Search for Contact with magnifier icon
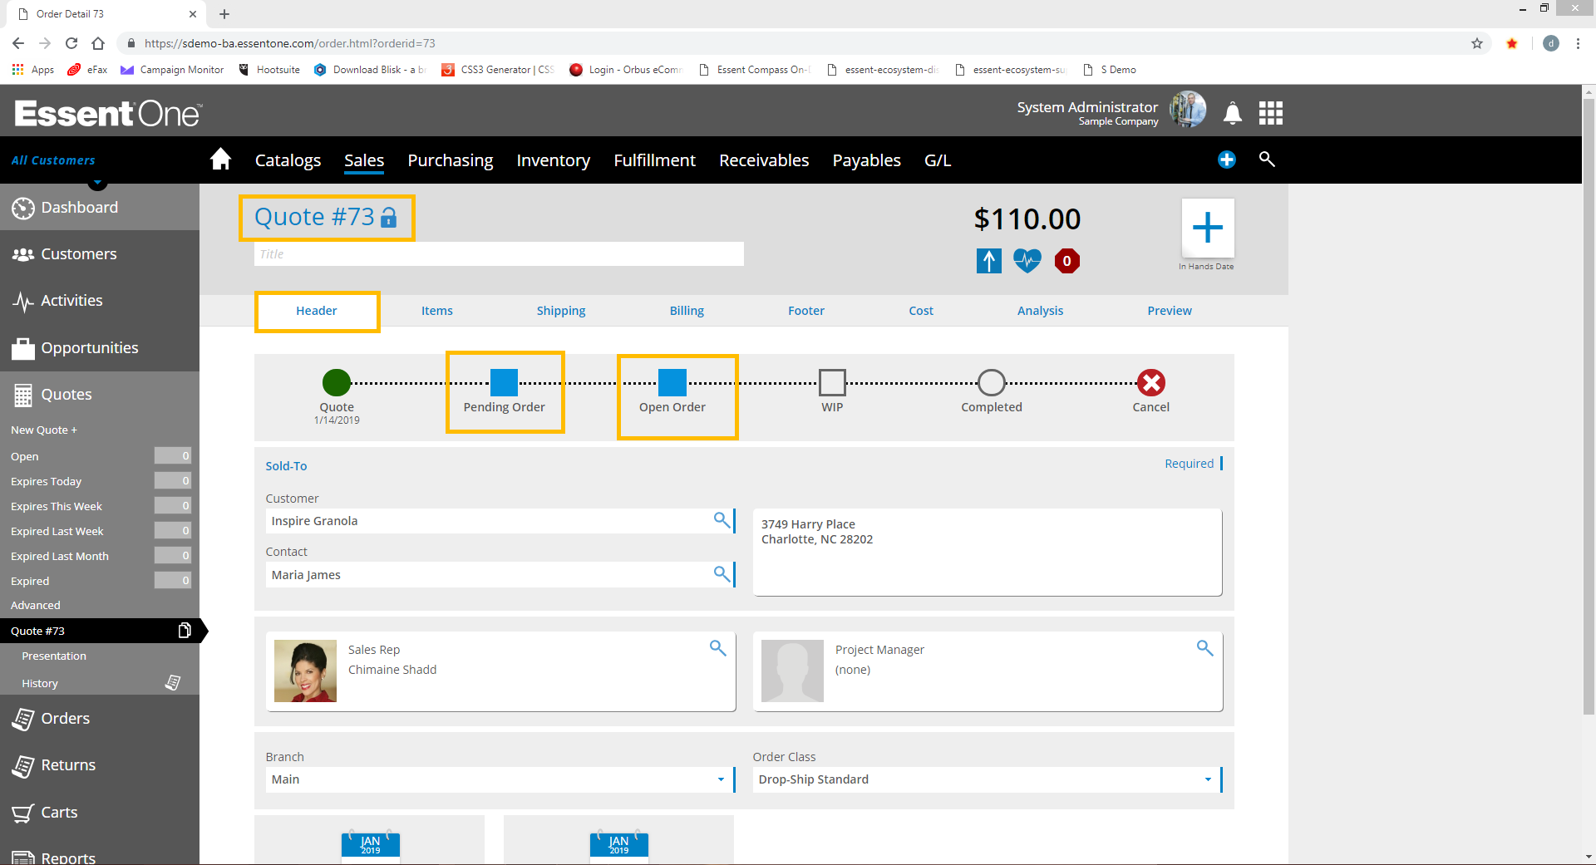This screenshot has width=1596, height=865. point(722,573)
